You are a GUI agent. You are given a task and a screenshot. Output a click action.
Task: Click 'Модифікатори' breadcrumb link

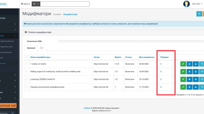(70, 14)
